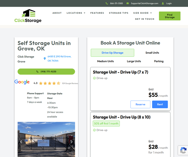The width and height of the screenshot is (188, 157).
Task: Click the Book A Storage Unit Online heading
Action: point(130,43)
